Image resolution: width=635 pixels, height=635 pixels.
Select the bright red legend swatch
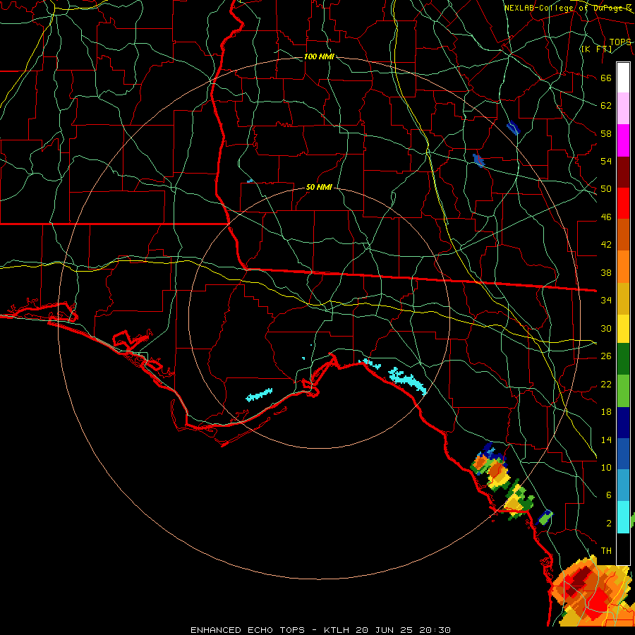[623, 203]
